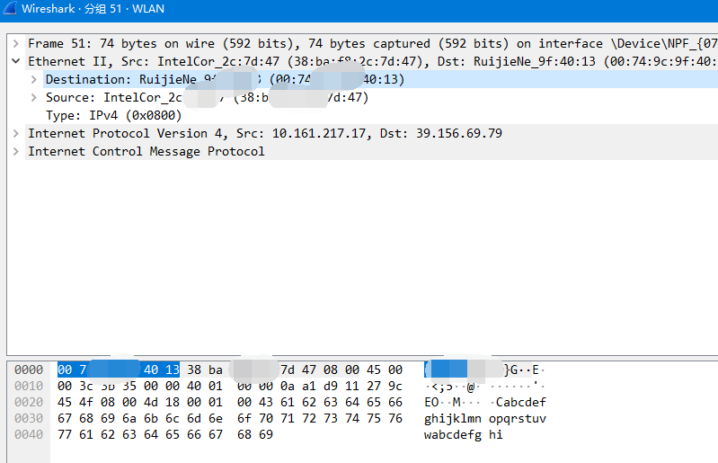Select Internet Control Message Protocol row
This screenshot has height=463, width=718.
(x=372, y=151)
